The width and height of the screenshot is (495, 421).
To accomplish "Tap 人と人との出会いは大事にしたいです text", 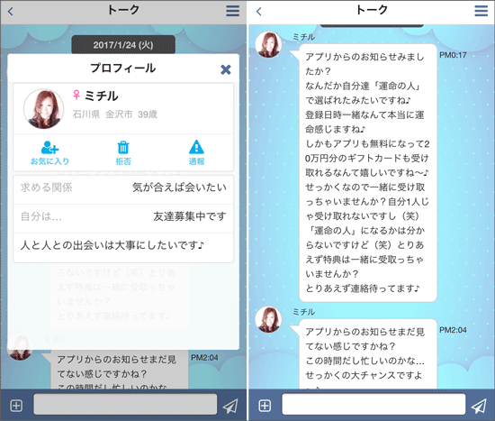I will [x=112, y=245].
